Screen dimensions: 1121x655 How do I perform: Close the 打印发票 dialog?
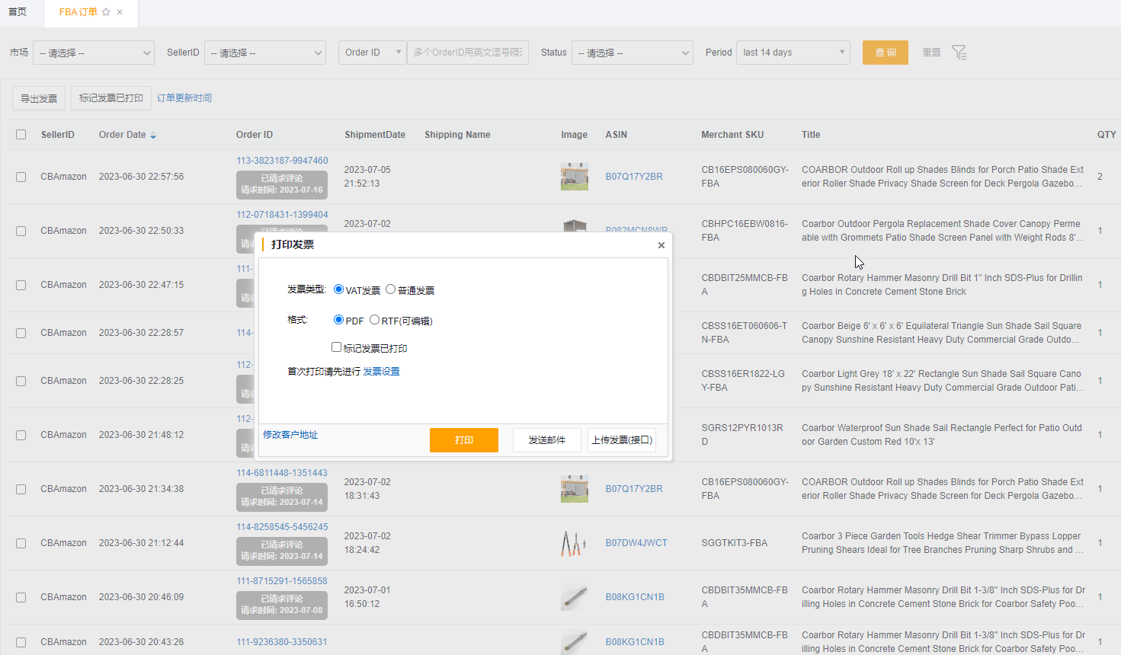(x=661, y=245)
